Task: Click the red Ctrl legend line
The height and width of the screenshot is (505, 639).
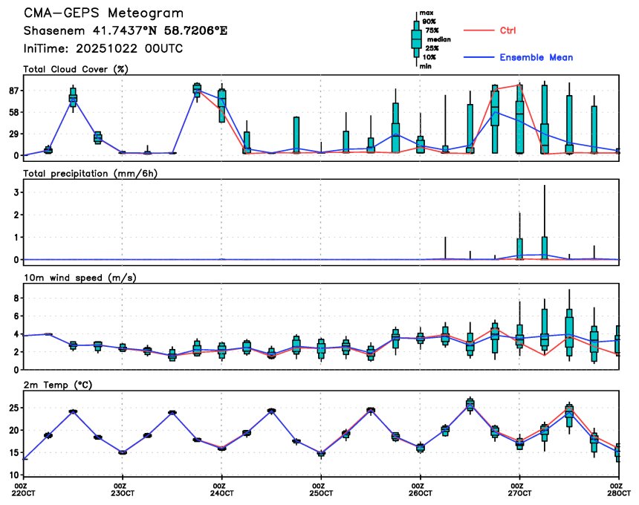Action: (x=479, y=30)
